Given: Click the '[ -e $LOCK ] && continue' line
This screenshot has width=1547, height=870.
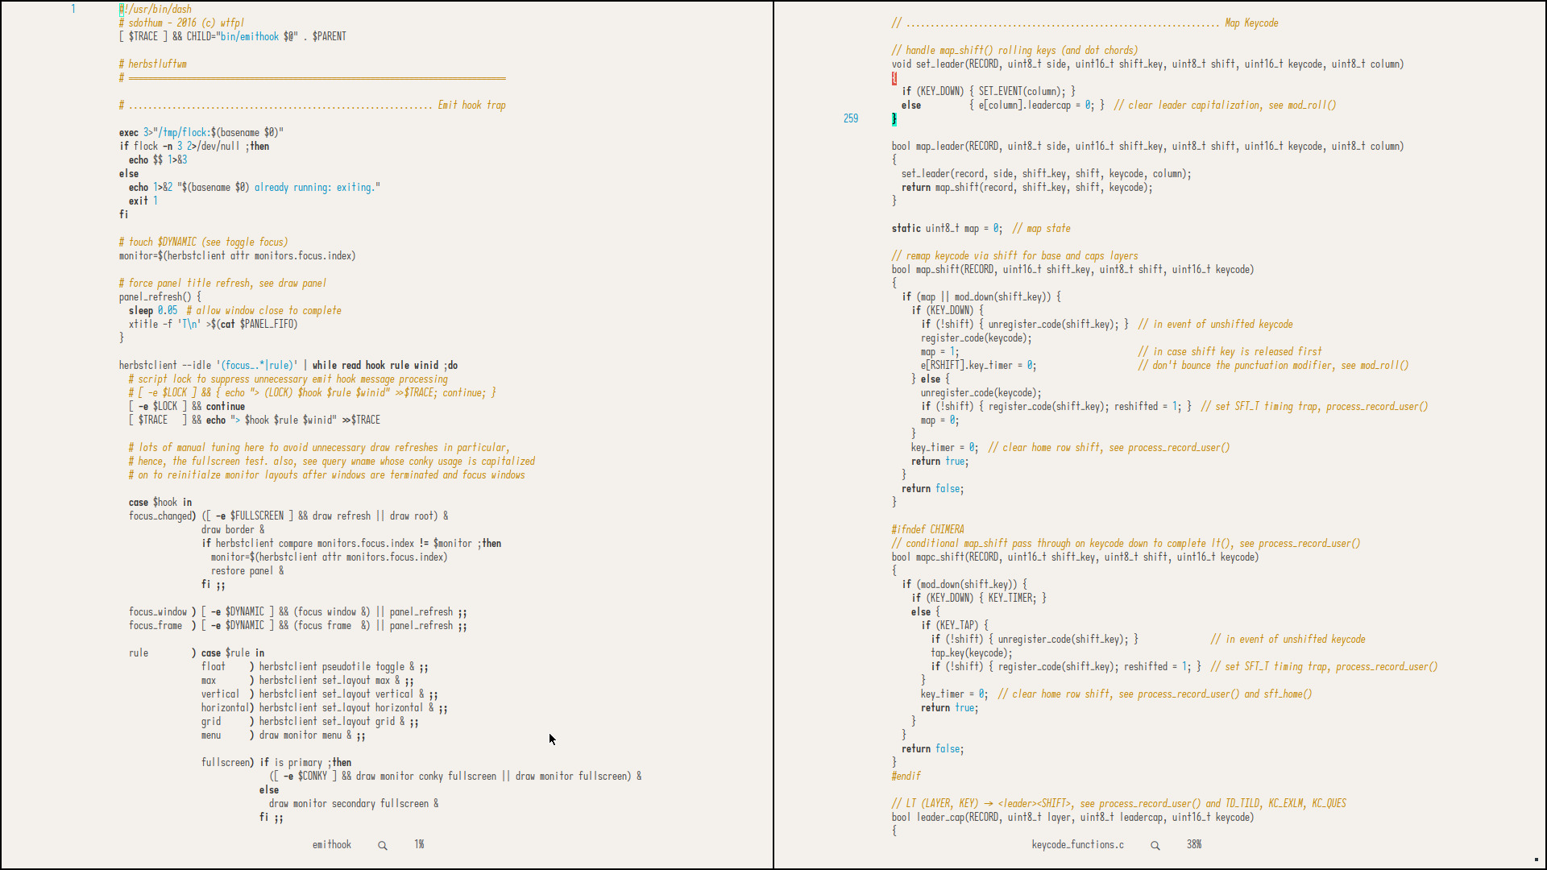Looking at the screenshot, I should pos(187,406).
